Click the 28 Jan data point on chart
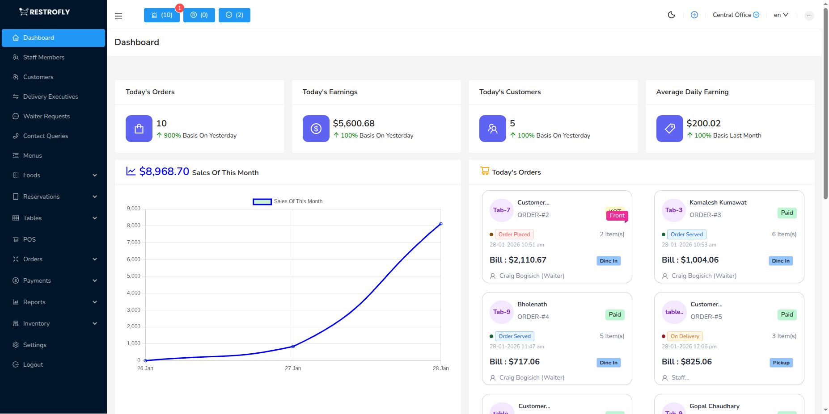 [x=441, y=224]
